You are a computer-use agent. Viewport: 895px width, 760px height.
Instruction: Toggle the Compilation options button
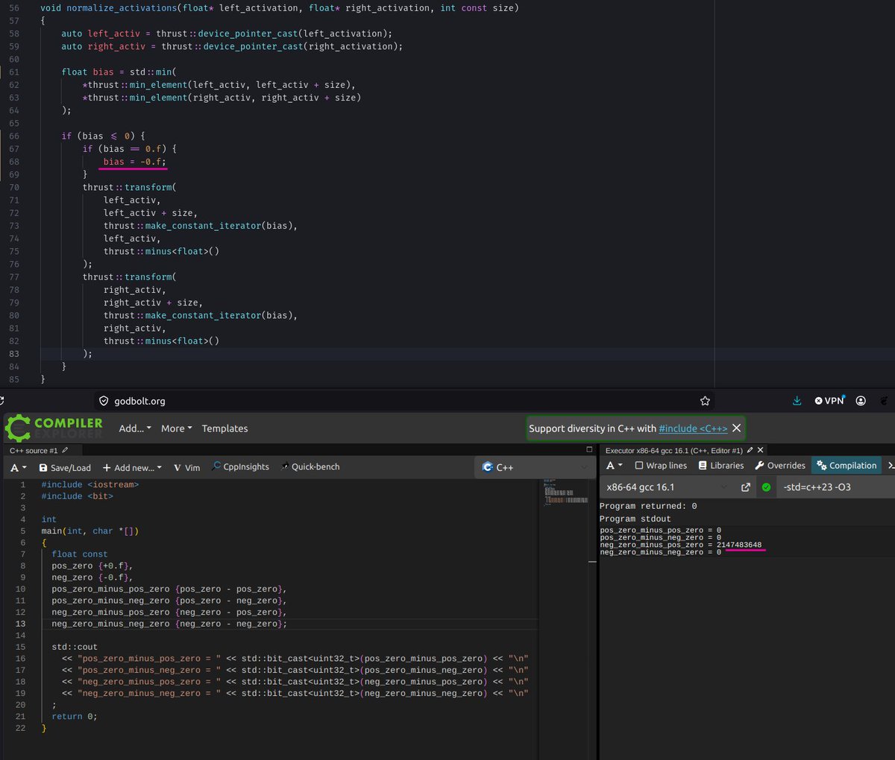[x=847, y=466]
